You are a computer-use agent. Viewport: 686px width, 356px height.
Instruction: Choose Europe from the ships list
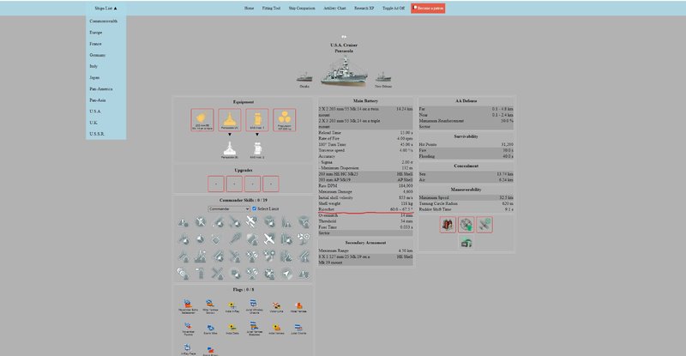tap(96, 33)
